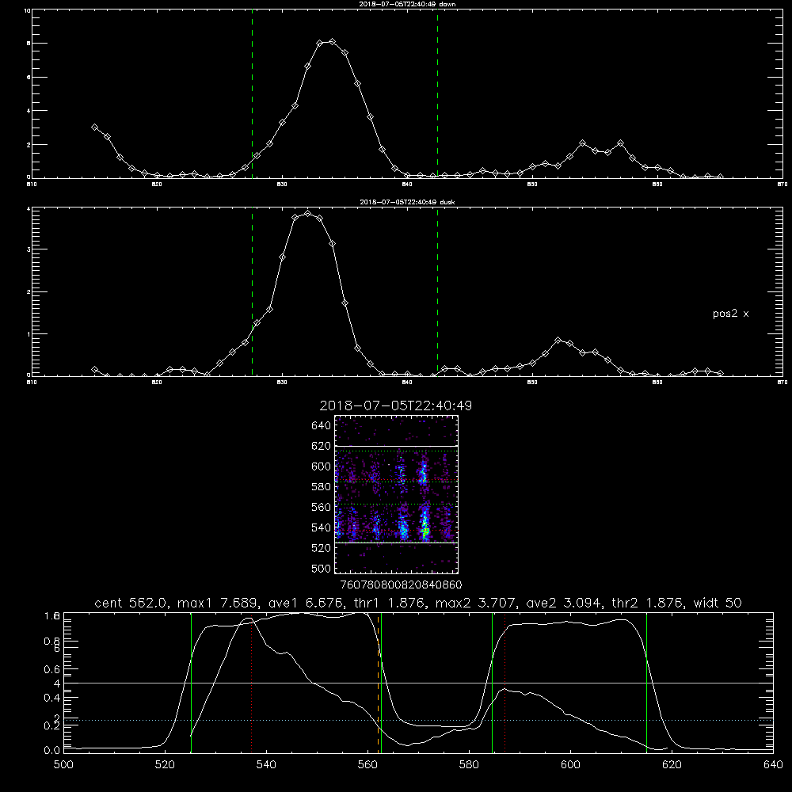Click x-axis label 600 on bottom profile plot
The width and height of the screenshot is (792, 792).
pyautogui.click(x=570, y=764)
